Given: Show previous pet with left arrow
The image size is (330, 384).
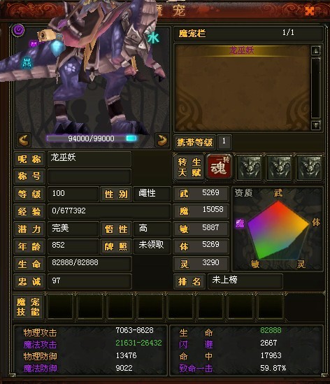Looking at the screenshot, I should (x=24, y=140).
